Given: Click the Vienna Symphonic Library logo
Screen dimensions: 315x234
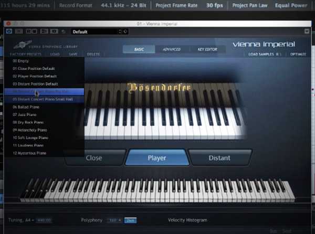Looking at the screenshot, I should [45, 45].
